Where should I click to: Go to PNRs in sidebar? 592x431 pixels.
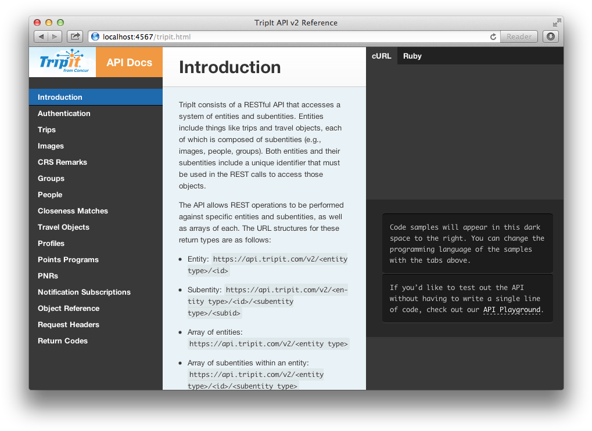tap(96, 276)
